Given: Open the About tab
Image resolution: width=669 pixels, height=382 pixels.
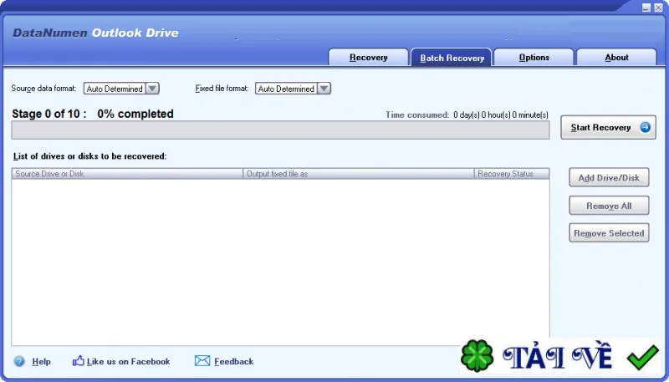Looking at the screenshot, I should [x=616, y=57].
